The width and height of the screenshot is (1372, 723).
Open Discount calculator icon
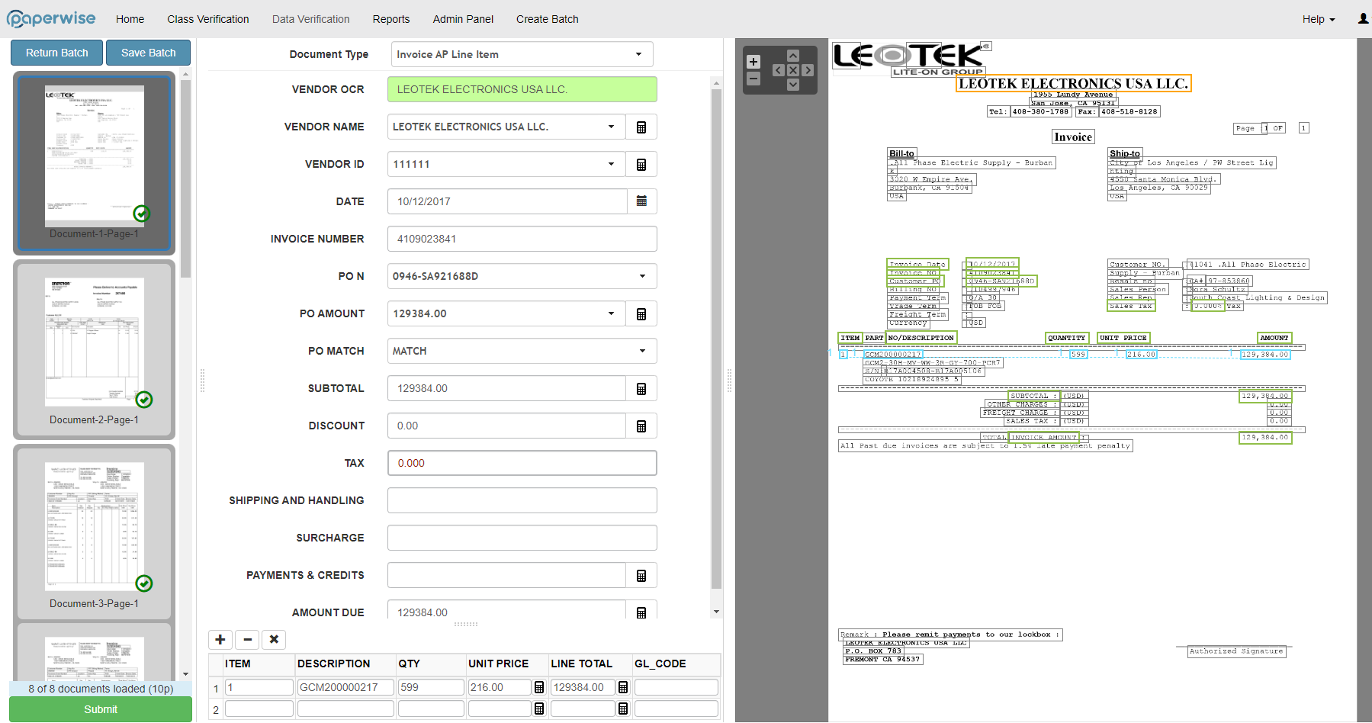pyautogui.click(x=641, y=426)
